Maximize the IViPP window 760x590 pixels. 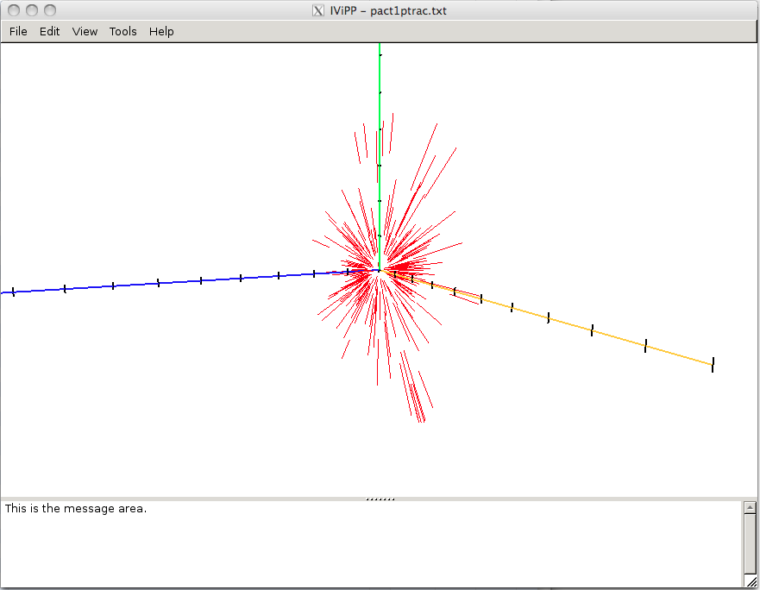point(50,10)
